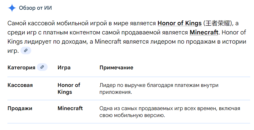
Task: Select the Кассовая row label
Action: [x=20, y=85]
